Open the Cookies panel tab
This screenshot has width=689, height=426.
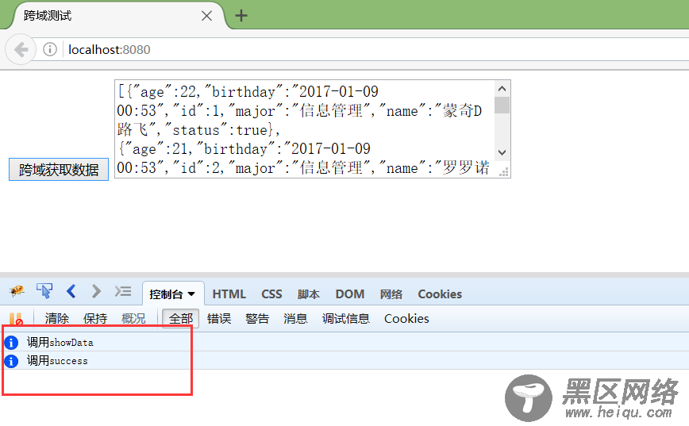pos(440,294)
